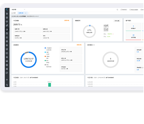Screen dimensions: 144x124
Task: Click blue legend swatch 1,000,000
Action: [45, 48]
